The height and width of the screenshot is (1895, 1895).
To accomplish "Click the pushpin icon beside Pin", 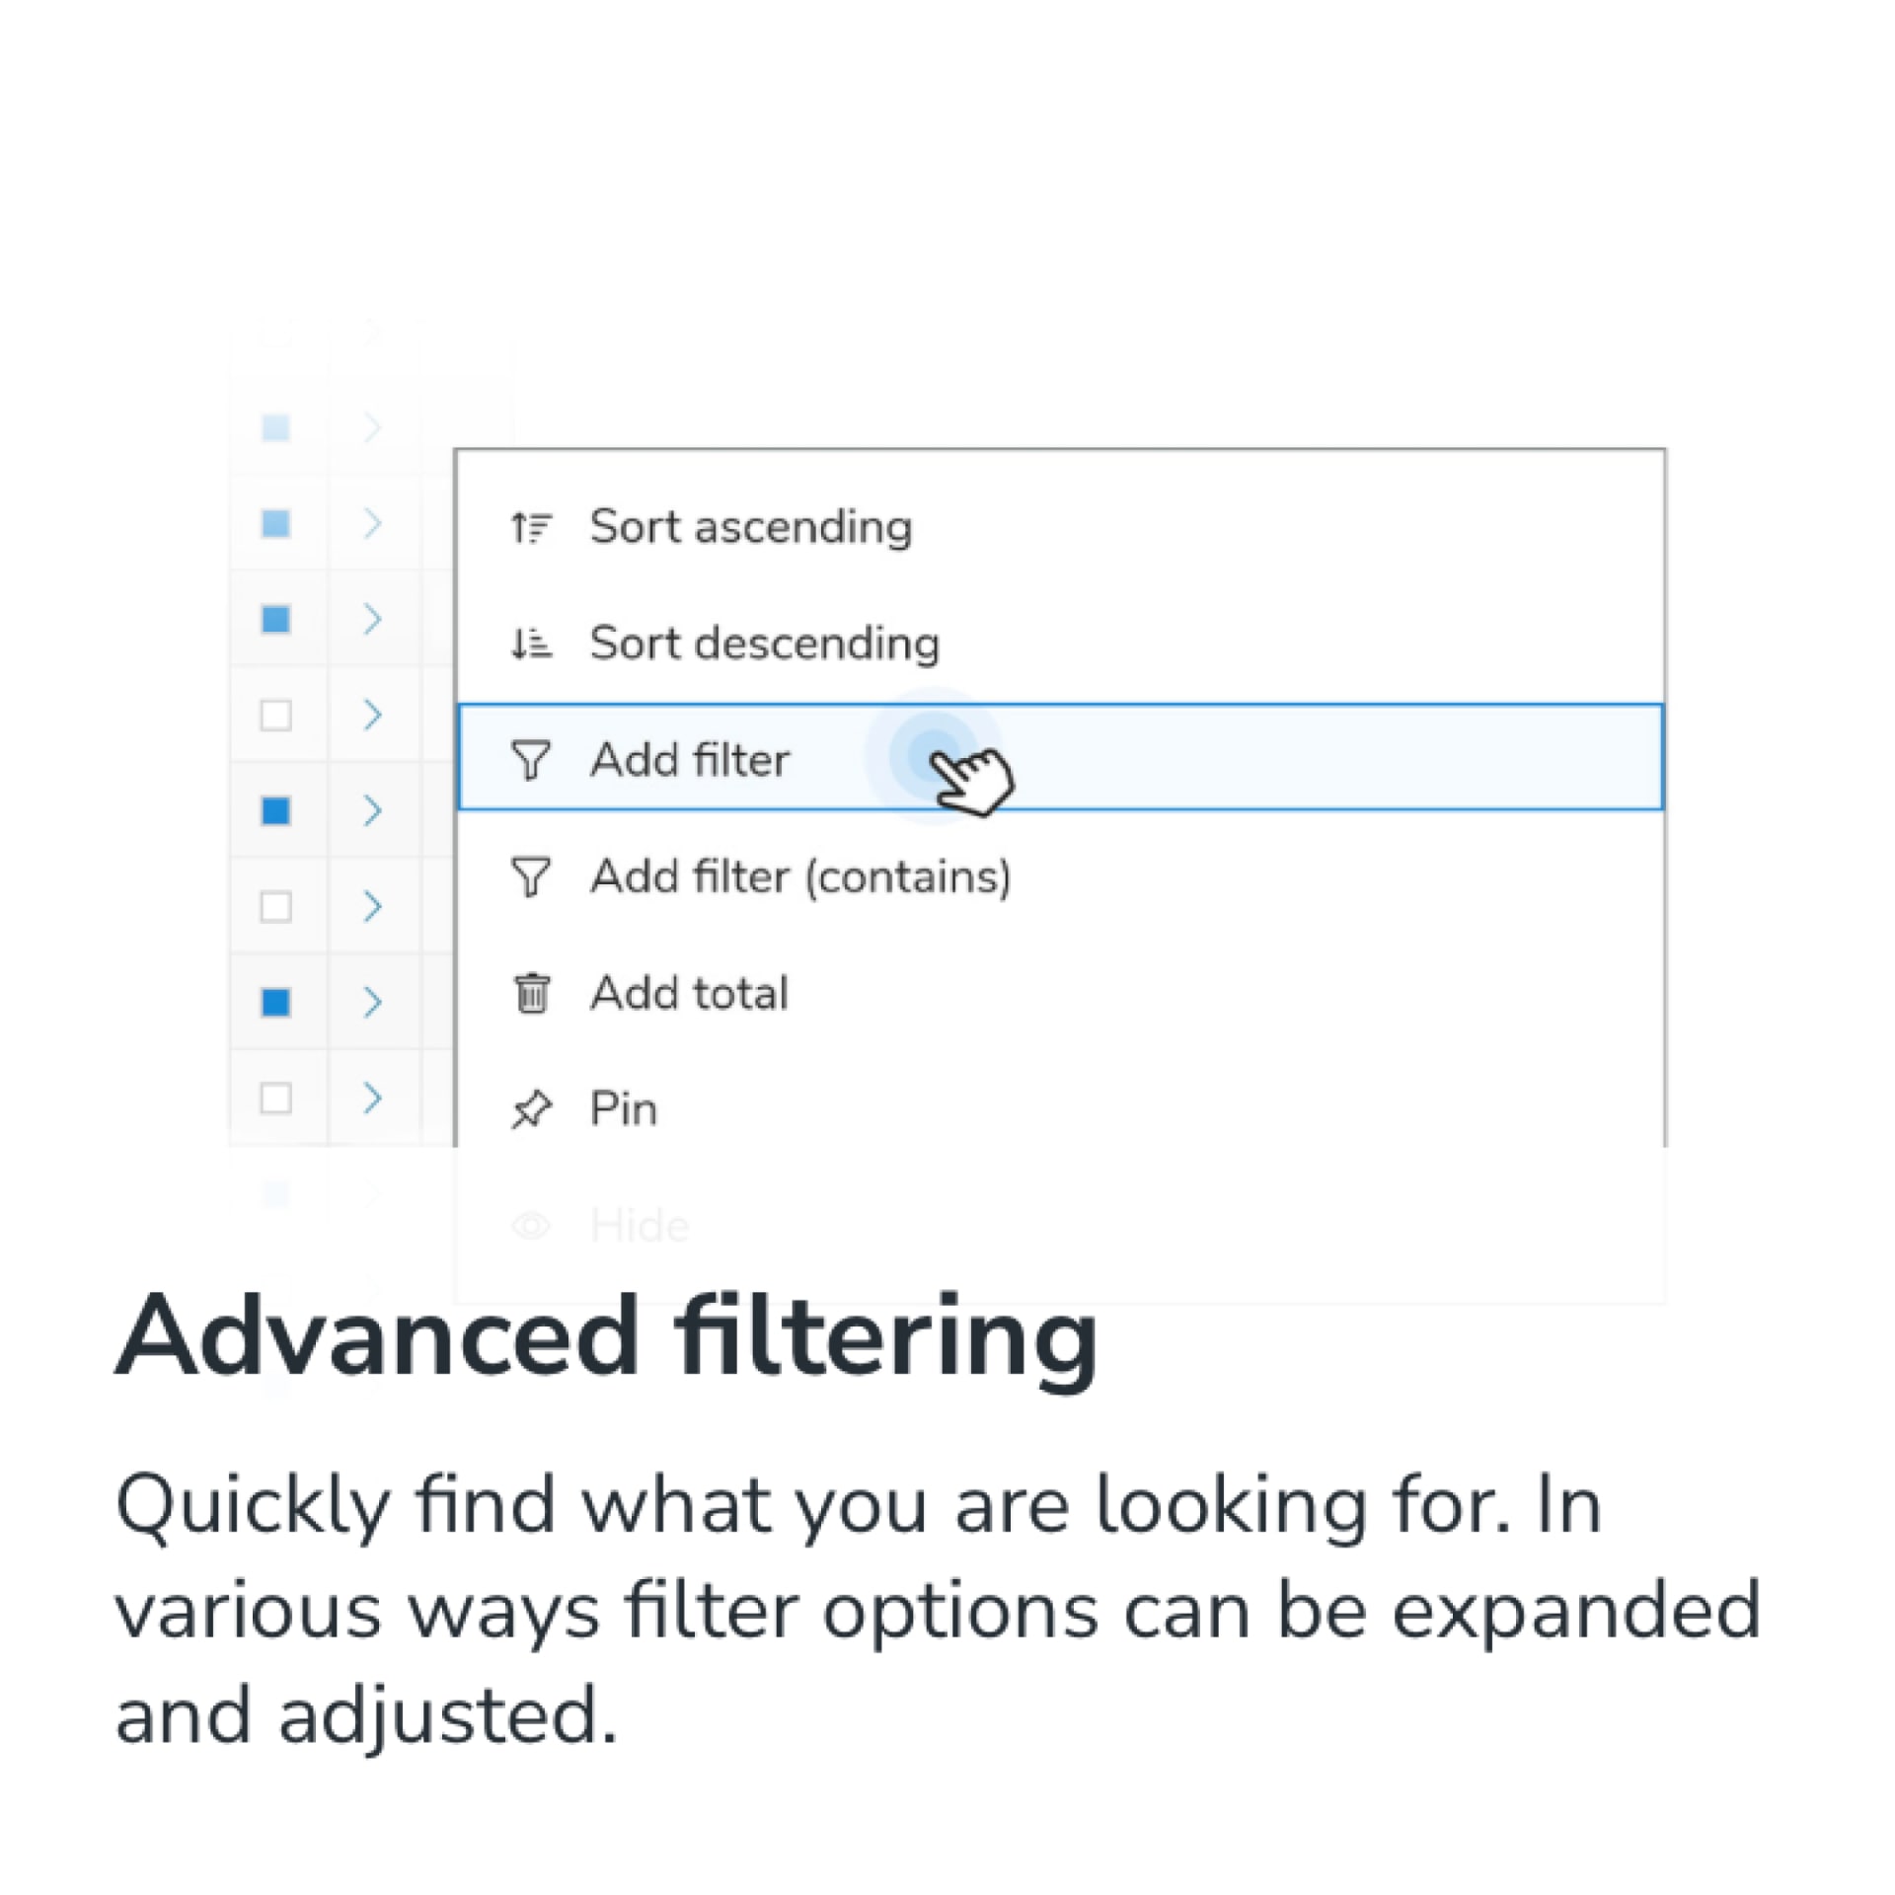I will click(x=531, y=1109).
